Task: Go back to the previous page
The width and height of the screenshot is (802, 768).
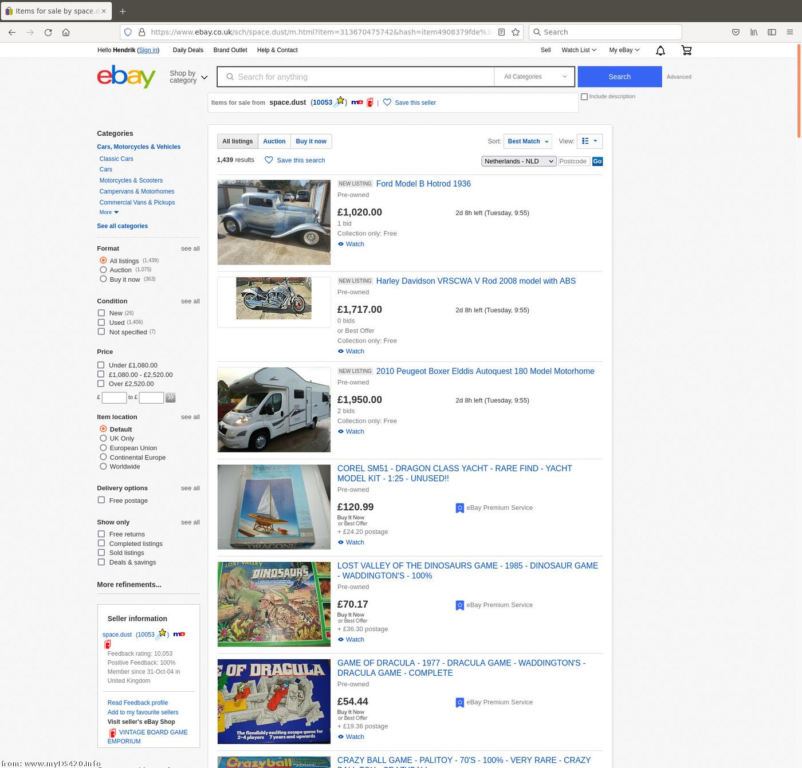Action: 12,32
